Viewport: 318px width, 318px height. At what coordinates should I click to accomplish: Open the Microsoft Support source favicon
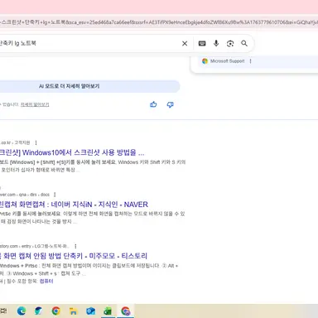[x=205, y=61]
